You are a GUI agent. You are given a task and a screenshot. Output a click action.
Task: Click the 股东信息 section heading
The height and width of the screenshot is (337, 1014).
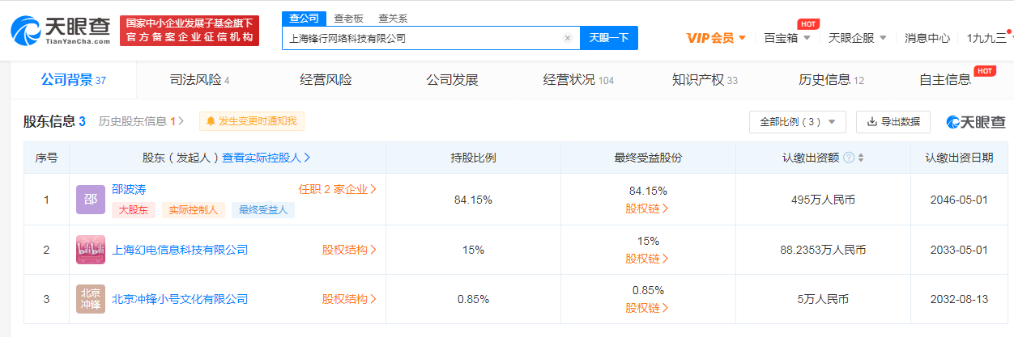coord(54,121)
